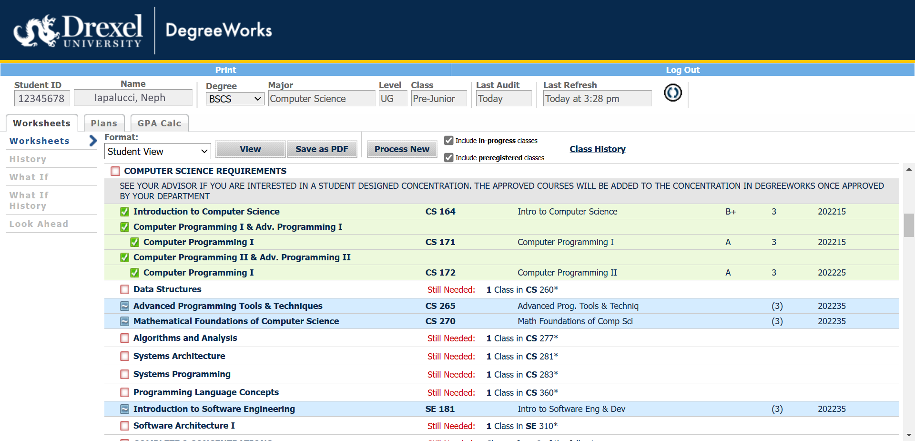Click the 1 Class in CS 360* text
Image resolution: width=915 pixels, height=441 pixels.
522,393
